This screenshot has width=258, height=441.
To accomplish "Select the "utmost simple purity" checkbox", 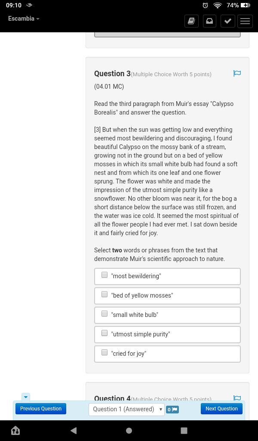I will [x=104, y=333].
